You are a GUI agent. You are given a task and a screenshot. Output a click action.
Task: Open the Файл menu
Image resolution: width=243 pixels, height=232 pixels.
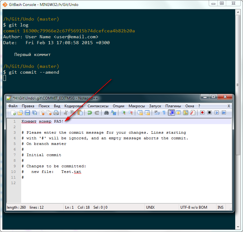pyautogui.click(x=13, y=106)
